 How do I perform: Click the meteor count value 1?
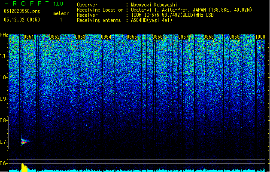61,20
